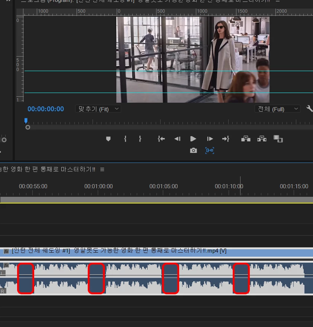Go to In point
This screenshot has height=327, width=313.
(161, 139)
